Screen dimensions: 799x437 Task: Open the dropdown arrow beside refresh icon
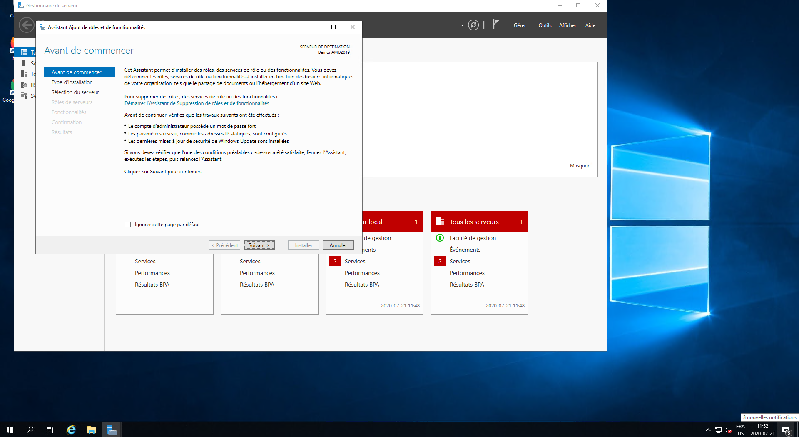[x=462, y=25]
